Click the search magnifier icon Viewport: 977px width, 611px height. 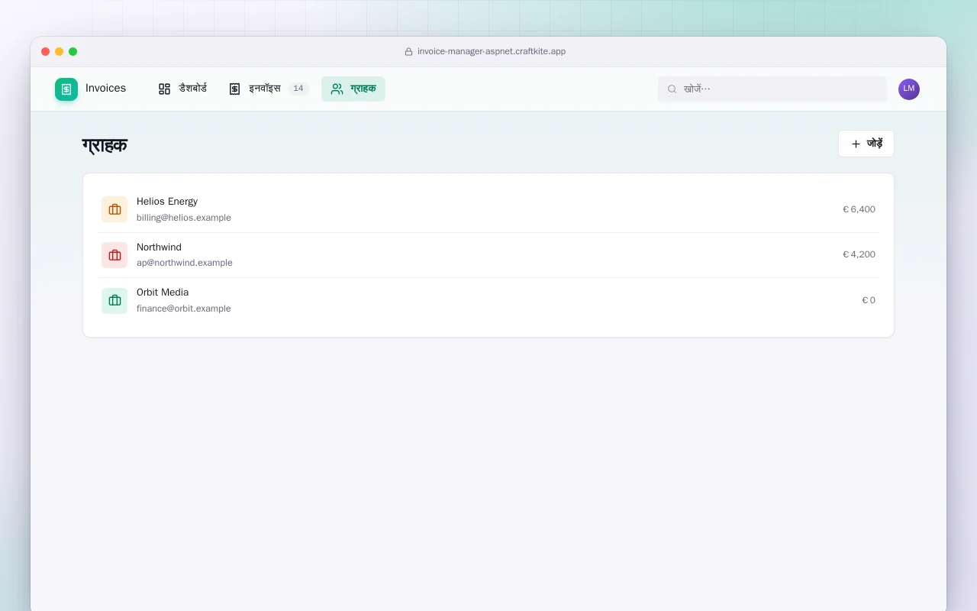tap(672, 89)
